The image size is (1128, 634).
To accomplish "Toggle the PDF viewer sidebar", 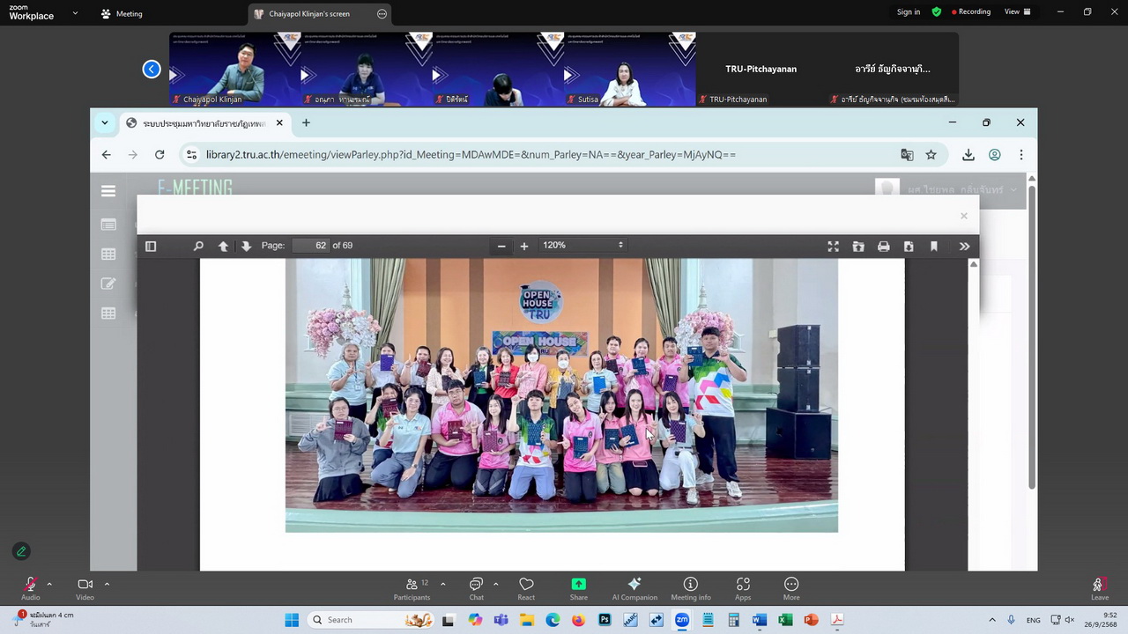I will click(151, 246).
